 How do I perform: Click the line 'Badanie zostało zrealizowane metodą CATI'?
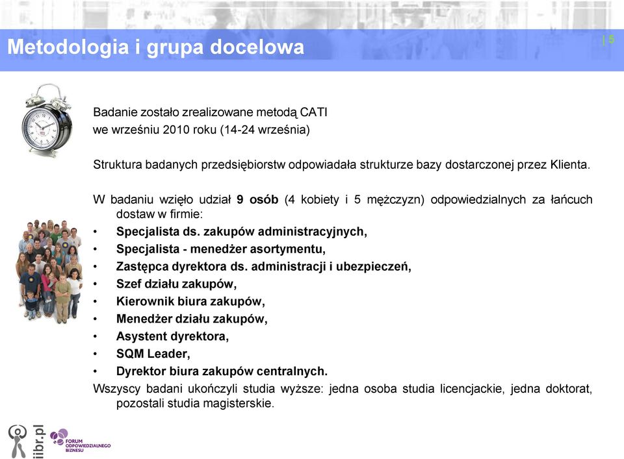[x=210, y=112]
